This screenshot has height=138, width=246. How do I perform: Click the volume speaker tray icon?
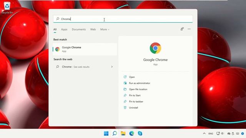(x=222, y=133)
